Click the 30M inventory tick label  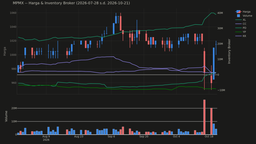[220, 28]
